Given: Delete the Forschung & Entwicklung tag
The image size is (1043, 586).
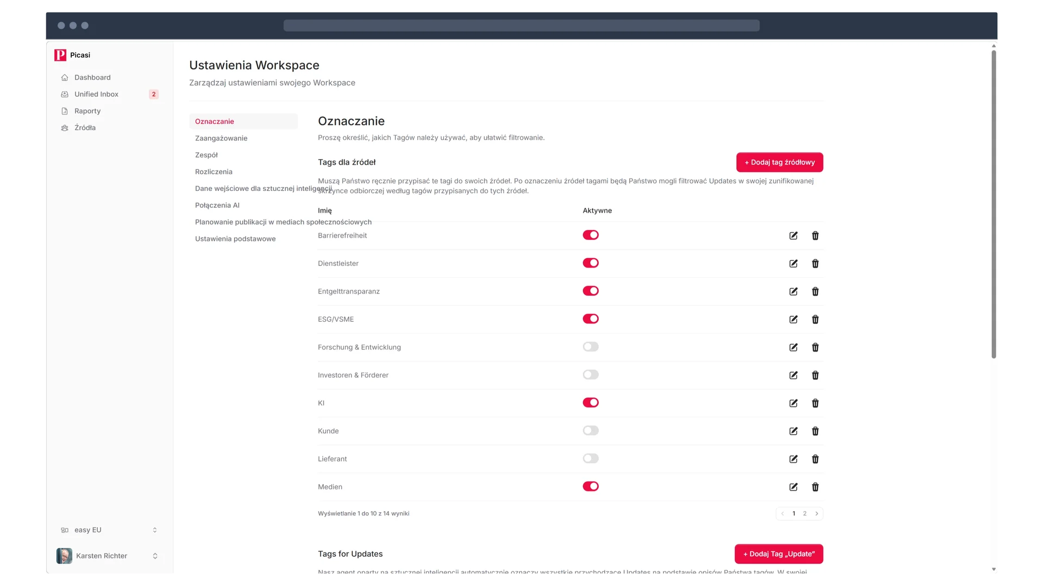Looking at the screenshot, I should click(x=815, y=347).
